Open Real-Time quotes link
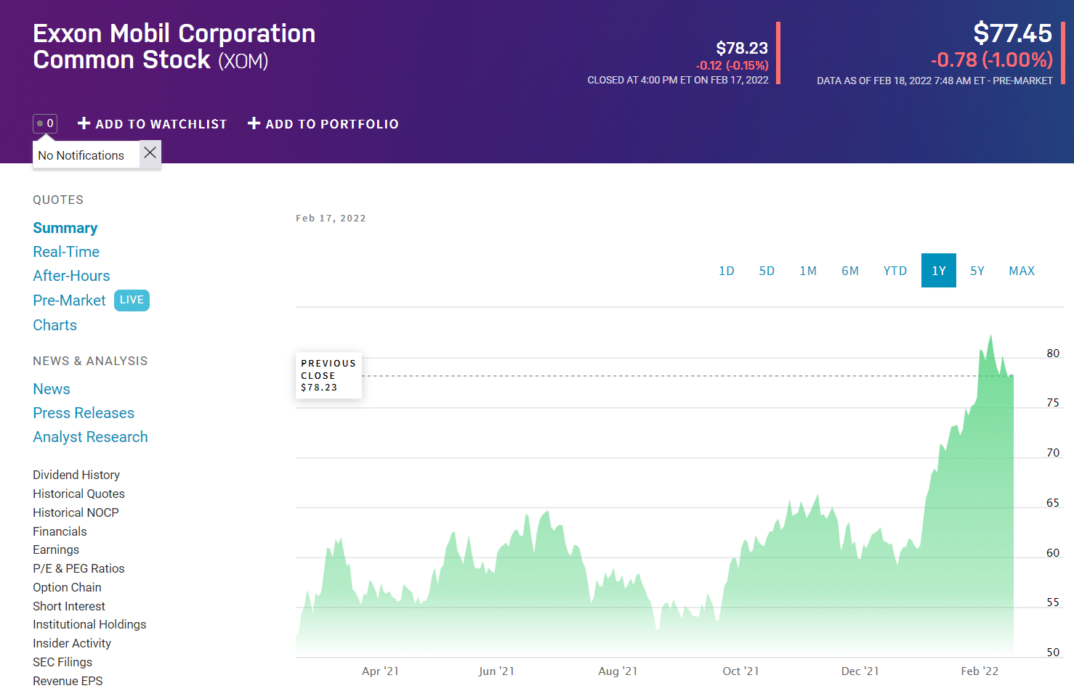The height and width of the screenshot is (691, 1074). pos(66,252)
